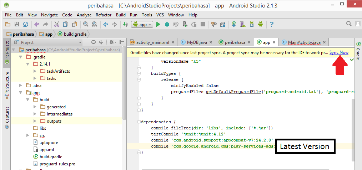Open the File menu
The width and height of the screenshot is (362, 170).
(x=8, y=15)
